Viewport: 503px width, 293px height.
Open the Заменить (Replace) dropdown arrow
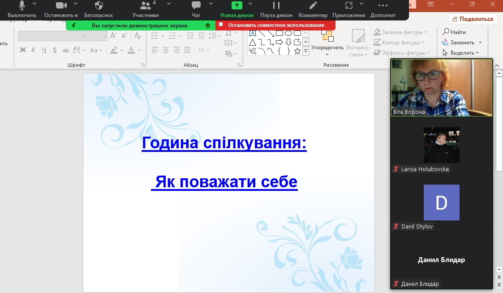click(x=480, y=43)
